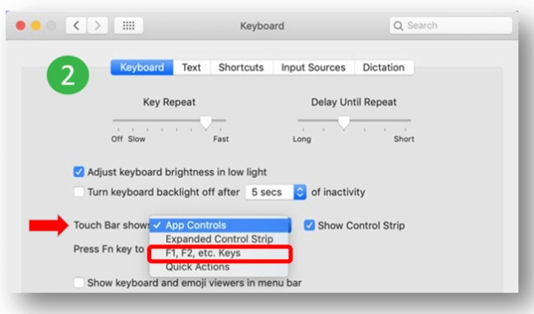Click the Key Repeat slider handle
This screenshot has height=314, width=534.
[x=205, y=122]
